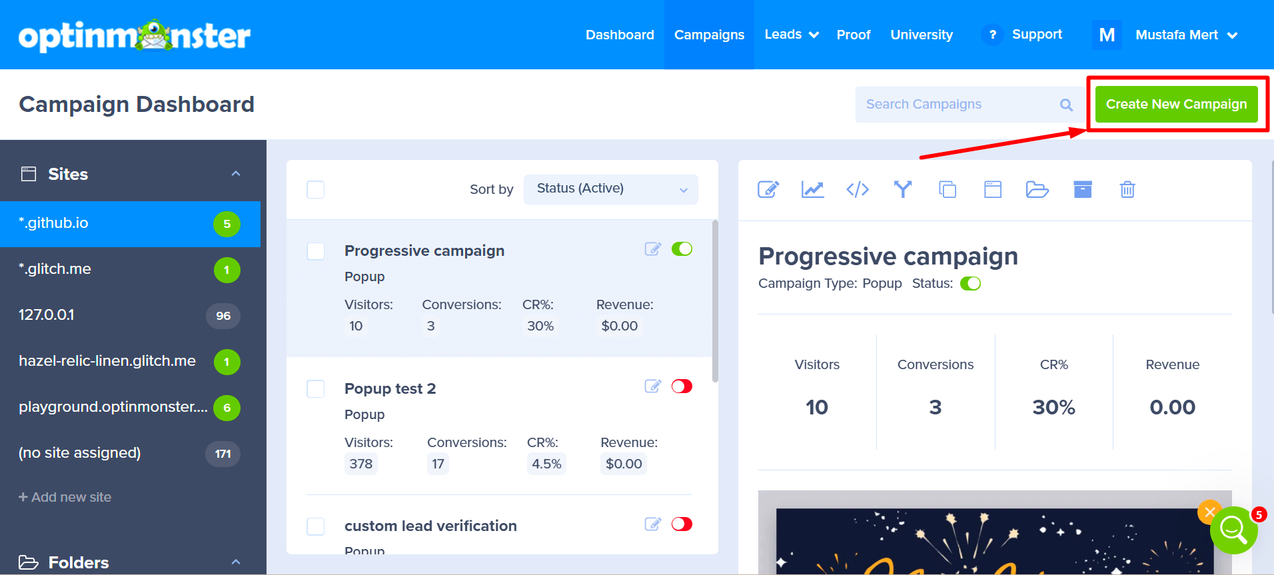Delete campaign with trash icon
Viewport: 1274px width, 575px height.
pyautogui.click(x=1127, y=190)
